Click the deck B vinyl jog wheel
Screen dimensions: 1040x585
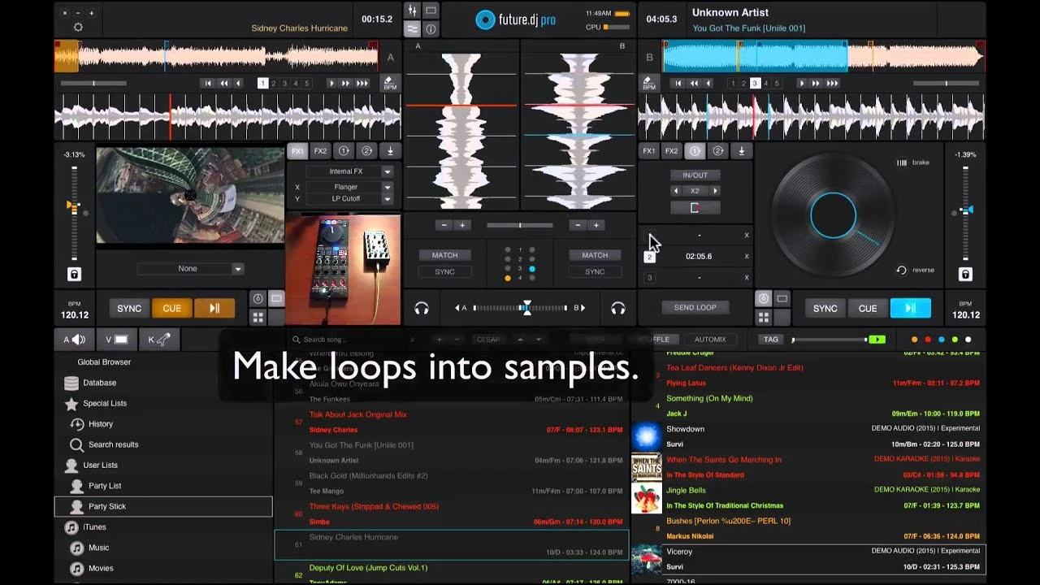coord(833,215)
